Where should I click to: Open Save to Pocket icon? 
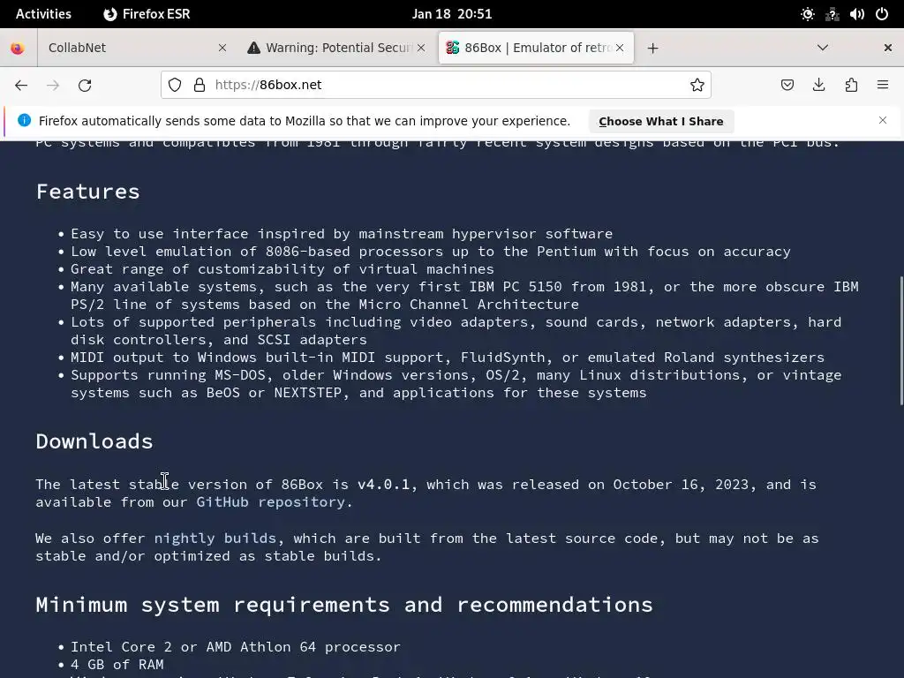[x=787, y=85]
